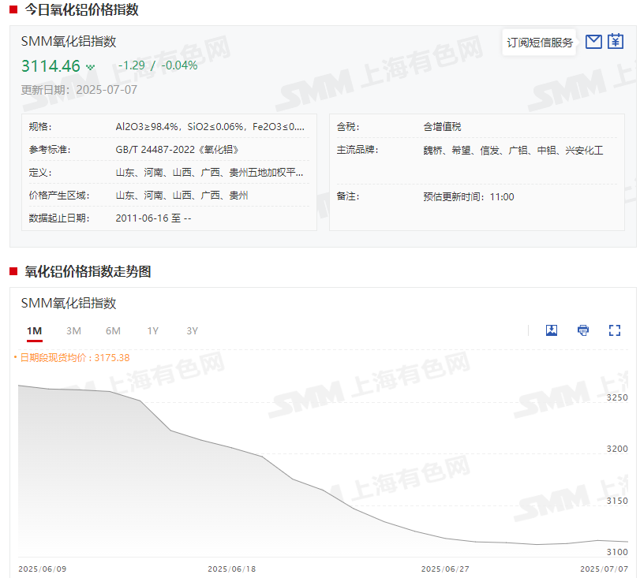
Task: Expand the chart to fullscreen
Action: pos(615,330)
